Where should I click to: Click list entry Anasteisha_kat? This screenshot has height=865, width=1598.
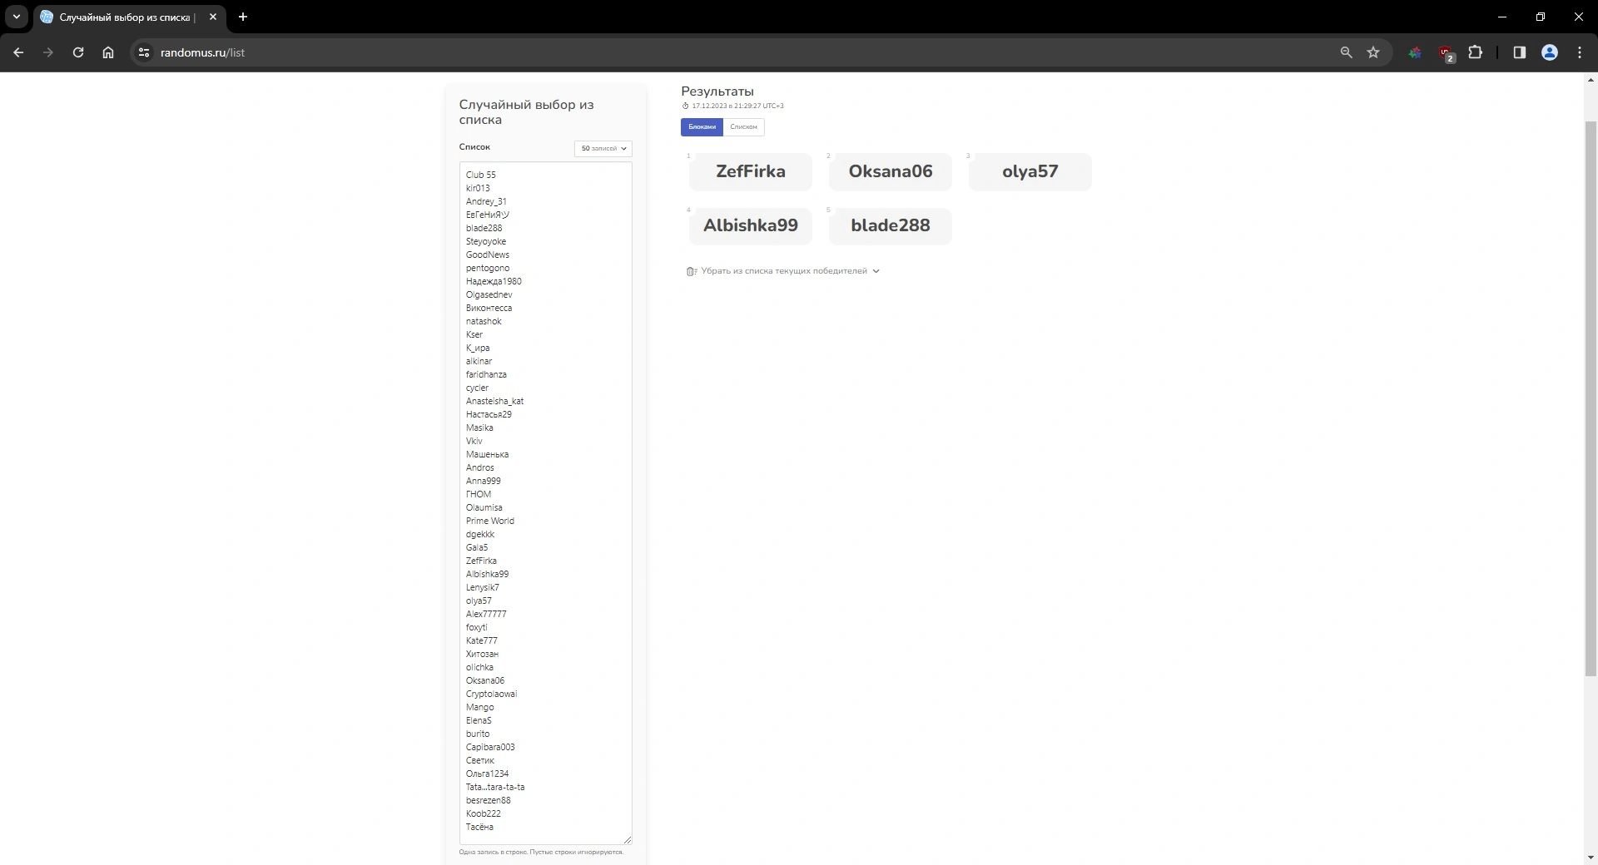[494, 401]
